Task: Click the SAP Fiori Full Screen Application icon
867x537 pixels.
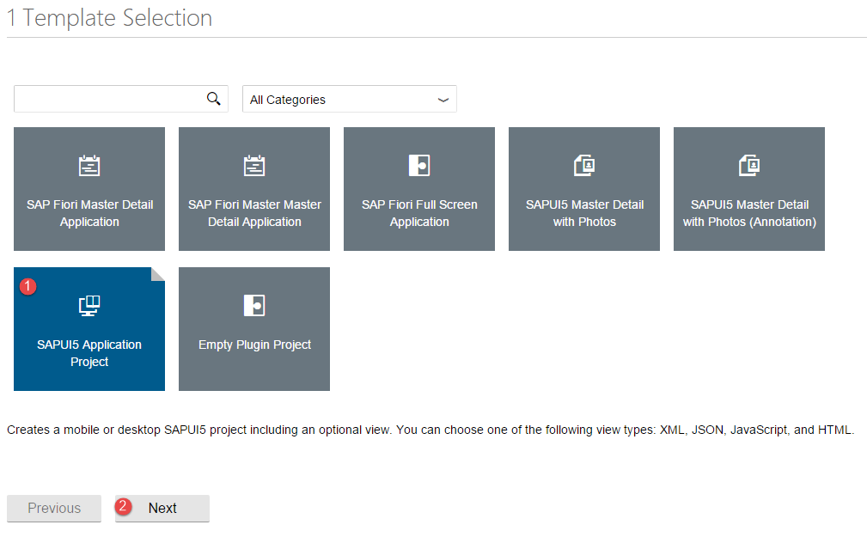Action: [419, 165]
